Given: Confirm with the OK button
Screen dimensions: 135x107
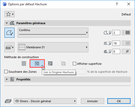Looking at the screenshot, I should tap(119, 101).
